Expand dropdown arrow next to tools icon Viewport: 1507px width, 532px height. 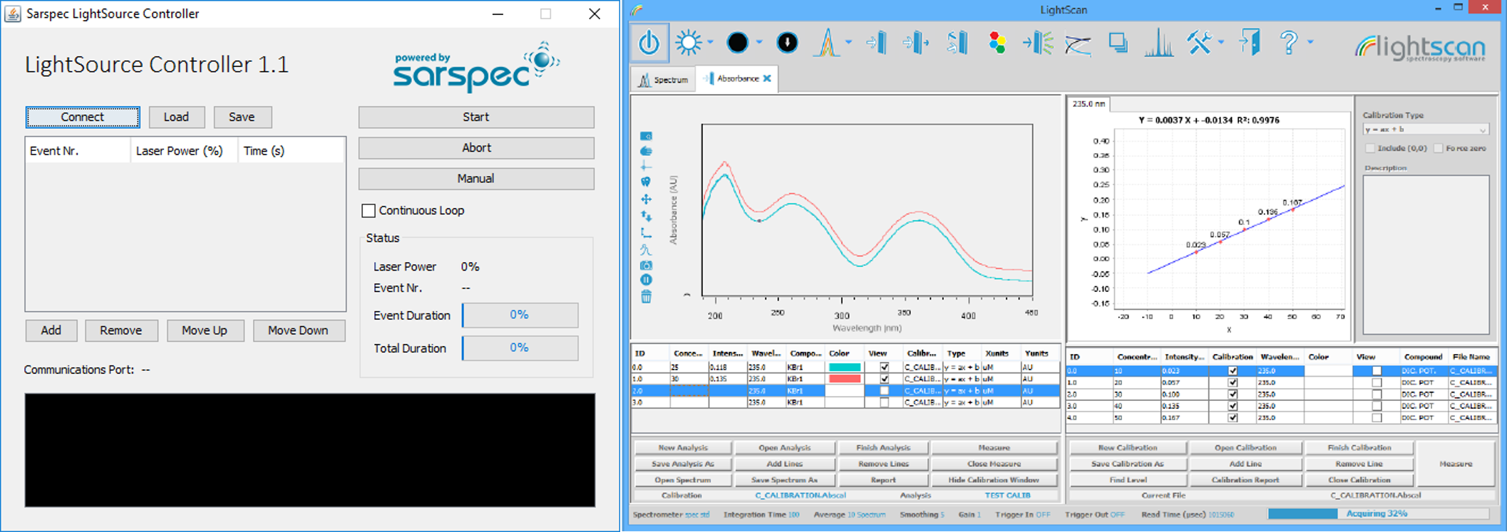tap(1221, 43)
